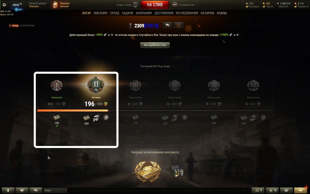Click the stage VI locked badge
310x194 pixels.
pos(253,85)
